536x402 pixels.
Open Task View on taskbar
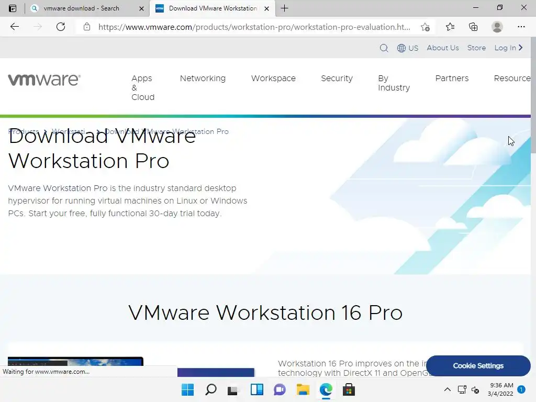click(233, 389)
